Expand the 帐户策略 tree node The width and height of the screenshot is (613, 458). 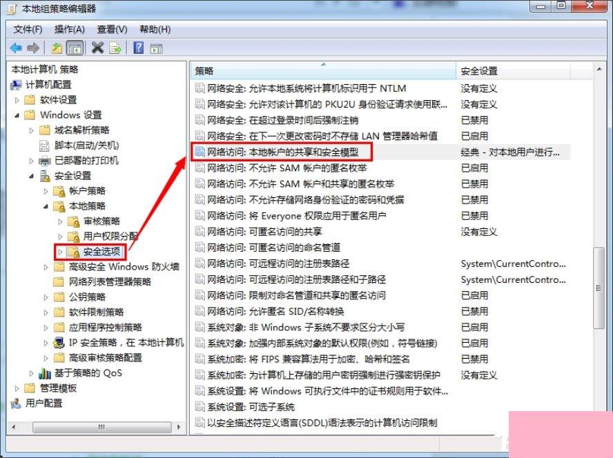[x=46, y=191]
